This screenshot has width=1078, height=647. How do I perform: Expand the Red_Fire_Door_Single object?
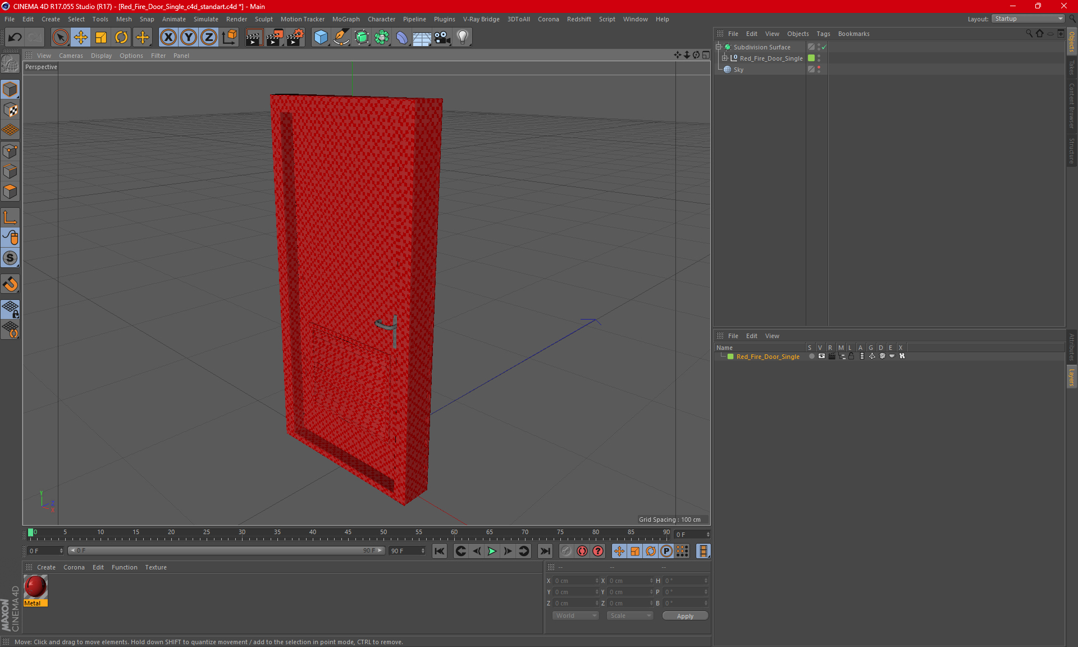(725, 58)
